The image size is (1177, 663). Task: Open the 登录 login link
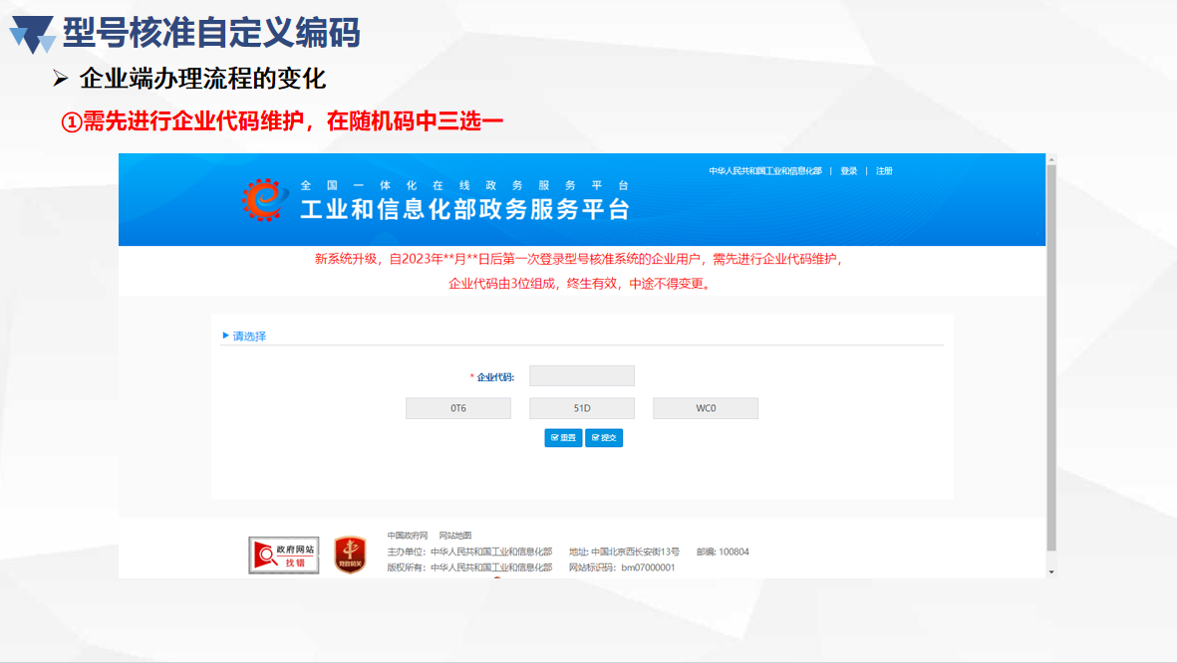pos(848,171)
